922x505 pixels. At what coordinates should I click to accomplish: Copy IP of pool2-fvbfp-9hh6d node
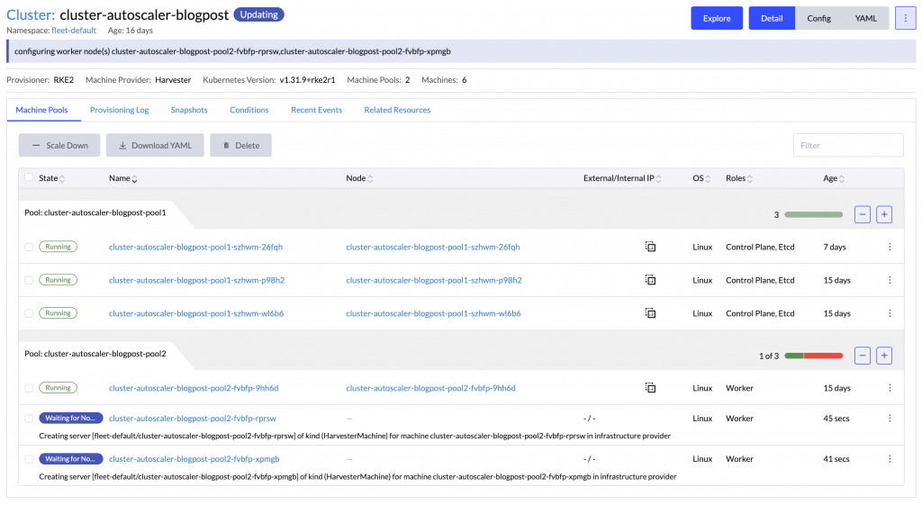pos(650,388)
